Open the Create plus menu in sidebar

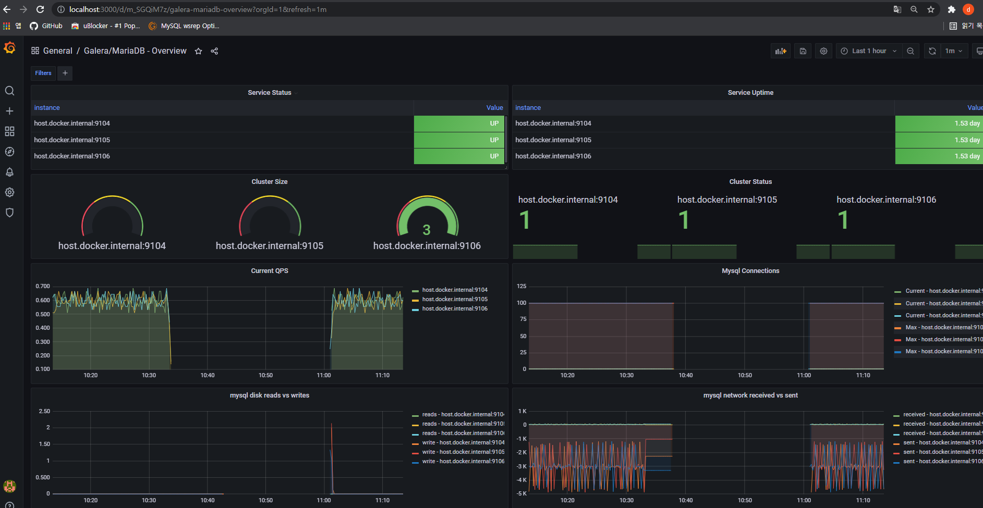(9, 111)
